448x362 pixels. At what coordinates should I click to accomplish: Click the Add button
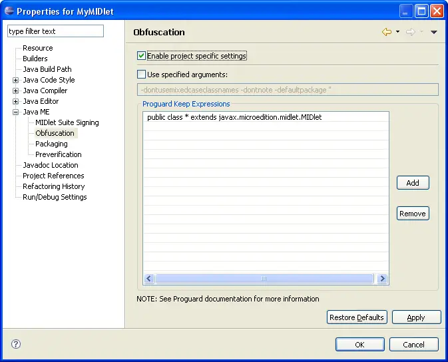click(x=413, y=183)
